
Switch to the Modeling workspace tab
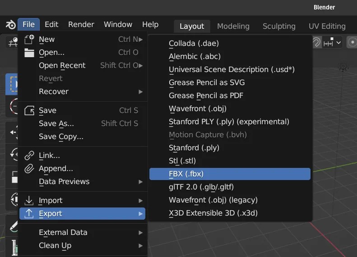[233, 27]
